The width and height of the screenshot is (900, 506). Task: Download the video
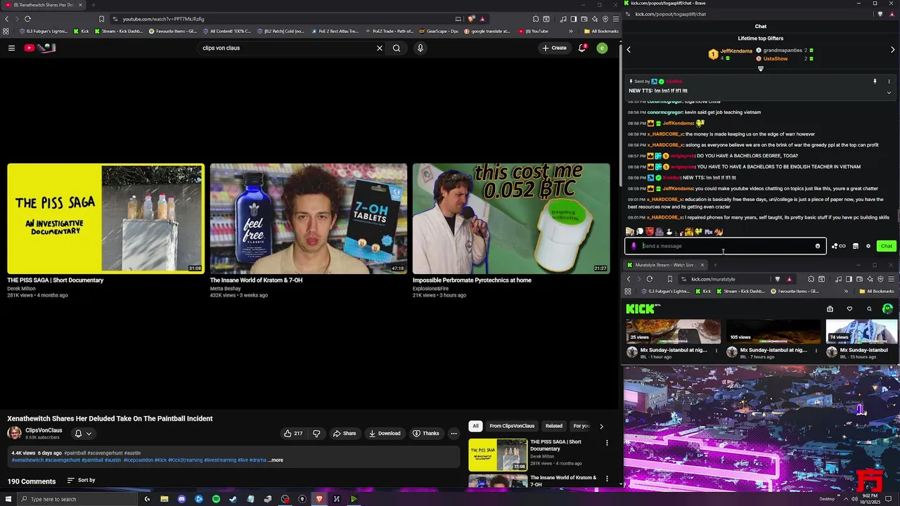tap(385, 434)
